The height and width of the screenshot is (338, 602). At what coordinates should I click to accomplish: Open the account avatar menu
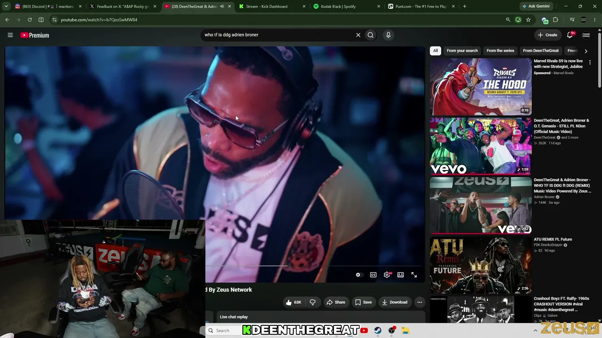(586, 35)
